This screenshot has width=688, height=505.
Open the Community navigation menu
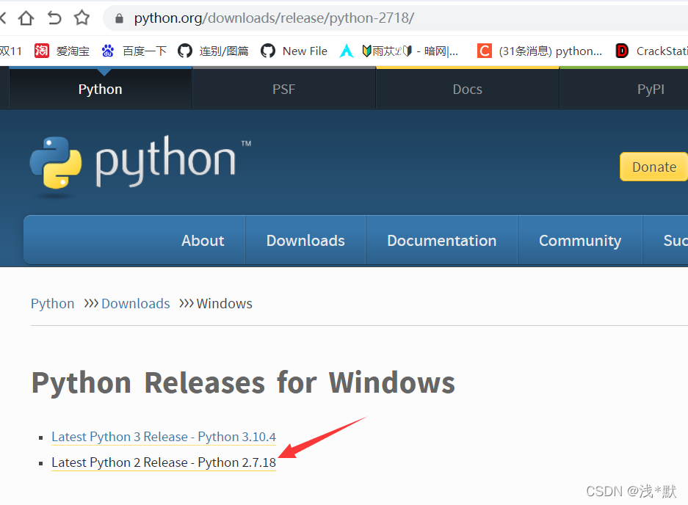point(579,241)
